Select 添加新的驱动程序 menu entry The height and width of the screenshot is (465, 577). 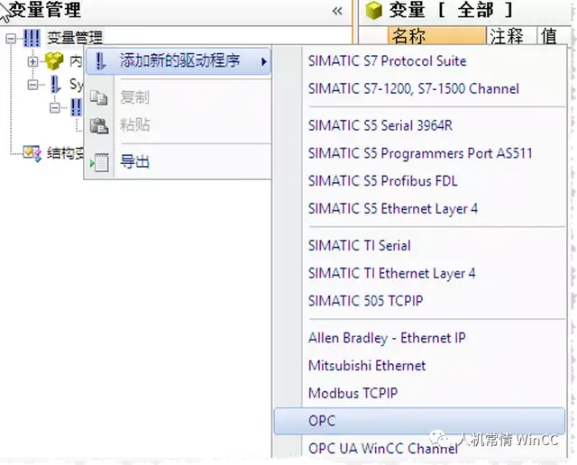(179, 61)
